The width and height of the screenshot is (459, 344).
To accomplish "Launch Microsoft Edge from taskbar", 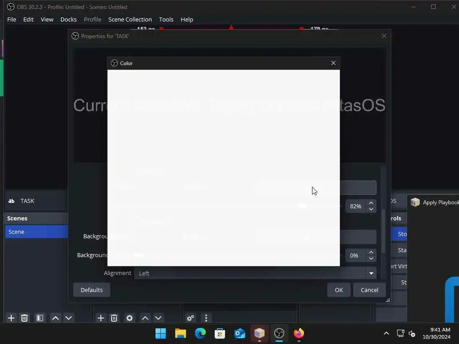I will coord(200,333).
